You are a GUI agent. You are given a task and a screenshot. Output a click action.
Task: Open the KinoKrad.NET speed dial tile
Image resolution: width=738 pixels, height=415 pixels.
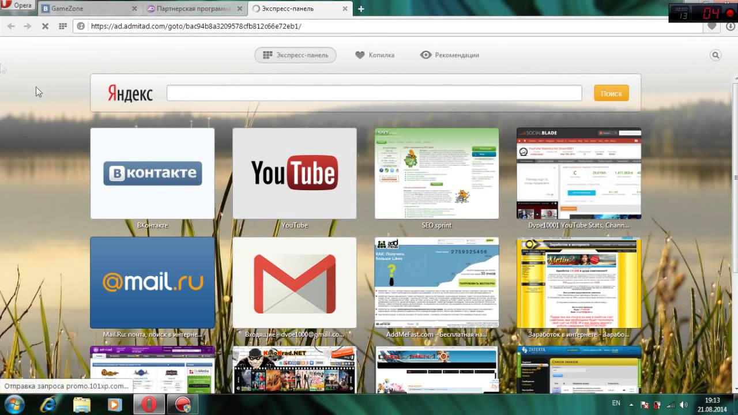[295, 369]
